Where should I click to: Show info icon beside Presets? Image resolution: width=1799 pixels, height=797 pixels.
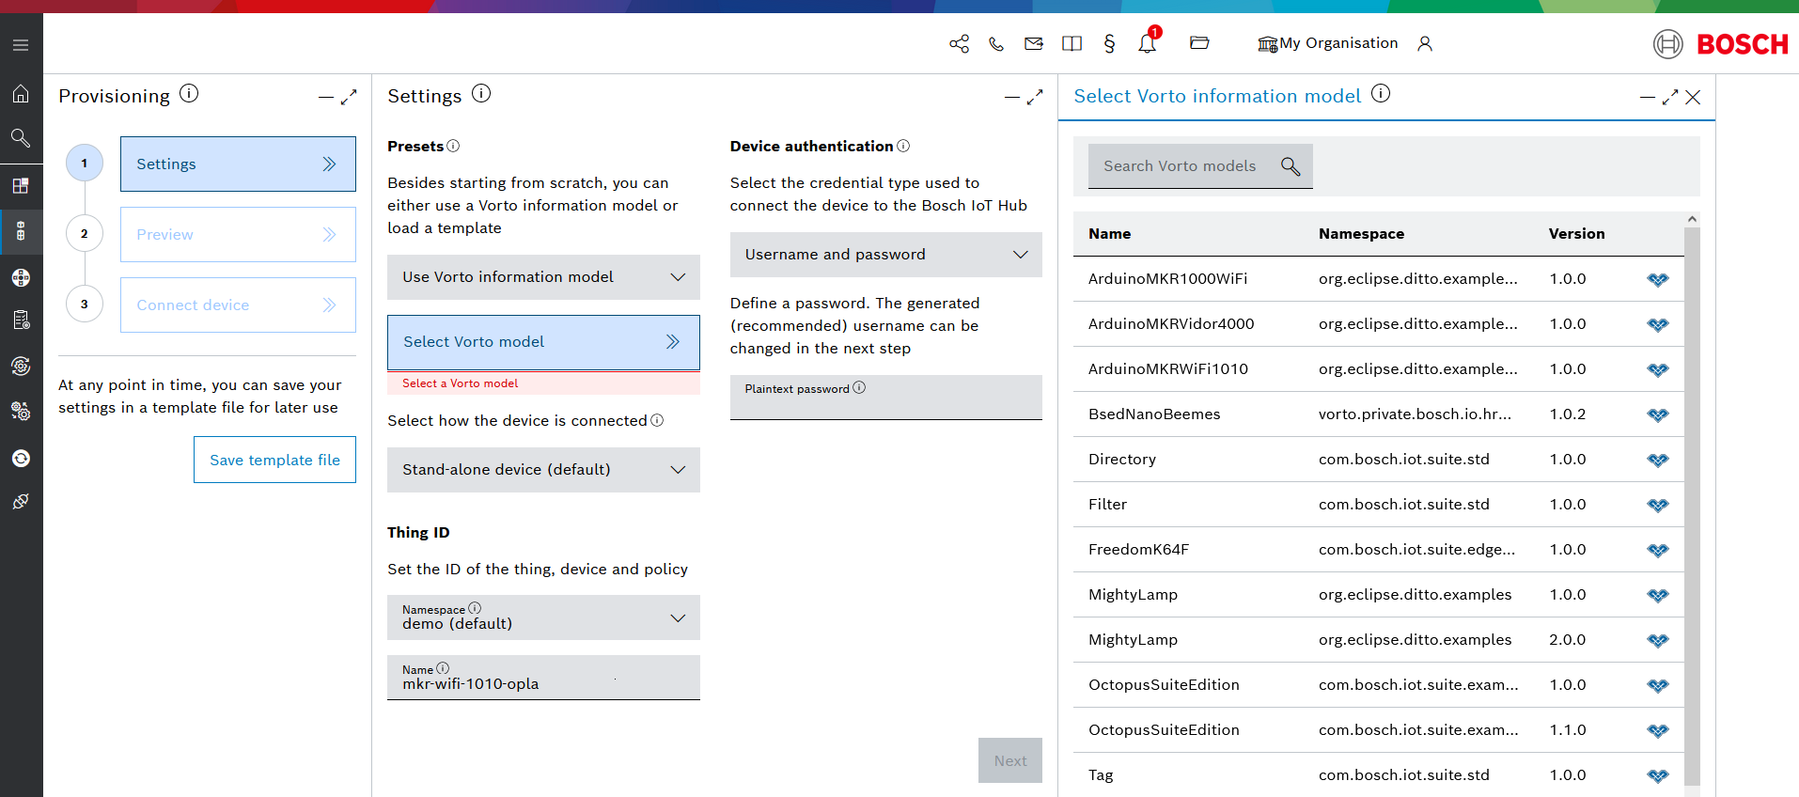pos(453,146)
